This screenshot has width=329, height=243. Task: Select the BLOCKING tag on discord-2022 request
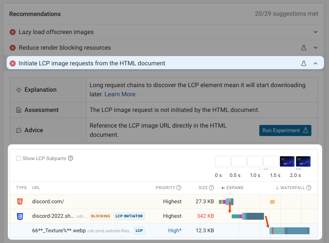[101, 216]
